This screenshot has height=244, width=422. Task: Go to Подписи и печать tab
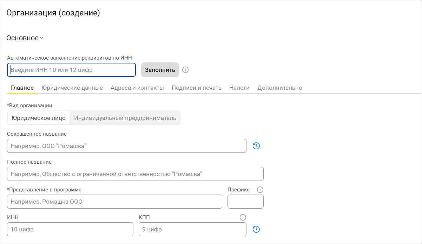coord(197,88)
